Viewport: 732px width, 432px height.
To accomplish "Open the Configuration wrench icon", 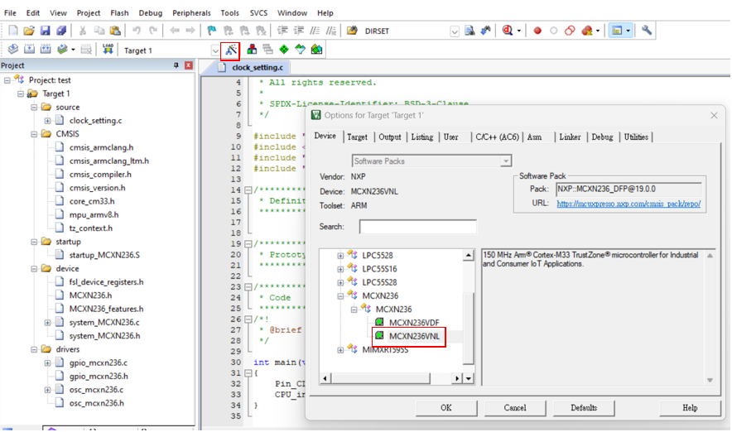I will pyautogui.click(x=647, y=31).
